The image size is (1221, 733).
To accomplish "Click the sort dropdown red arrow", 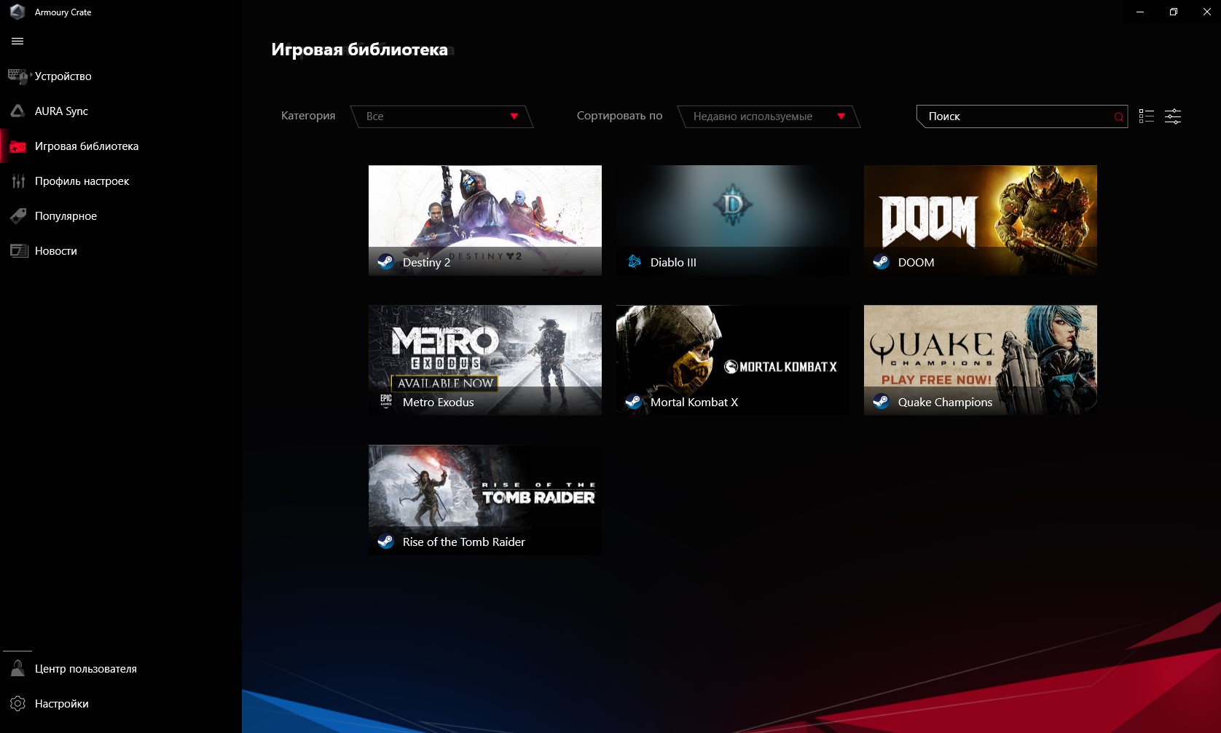I will (841, 116).
